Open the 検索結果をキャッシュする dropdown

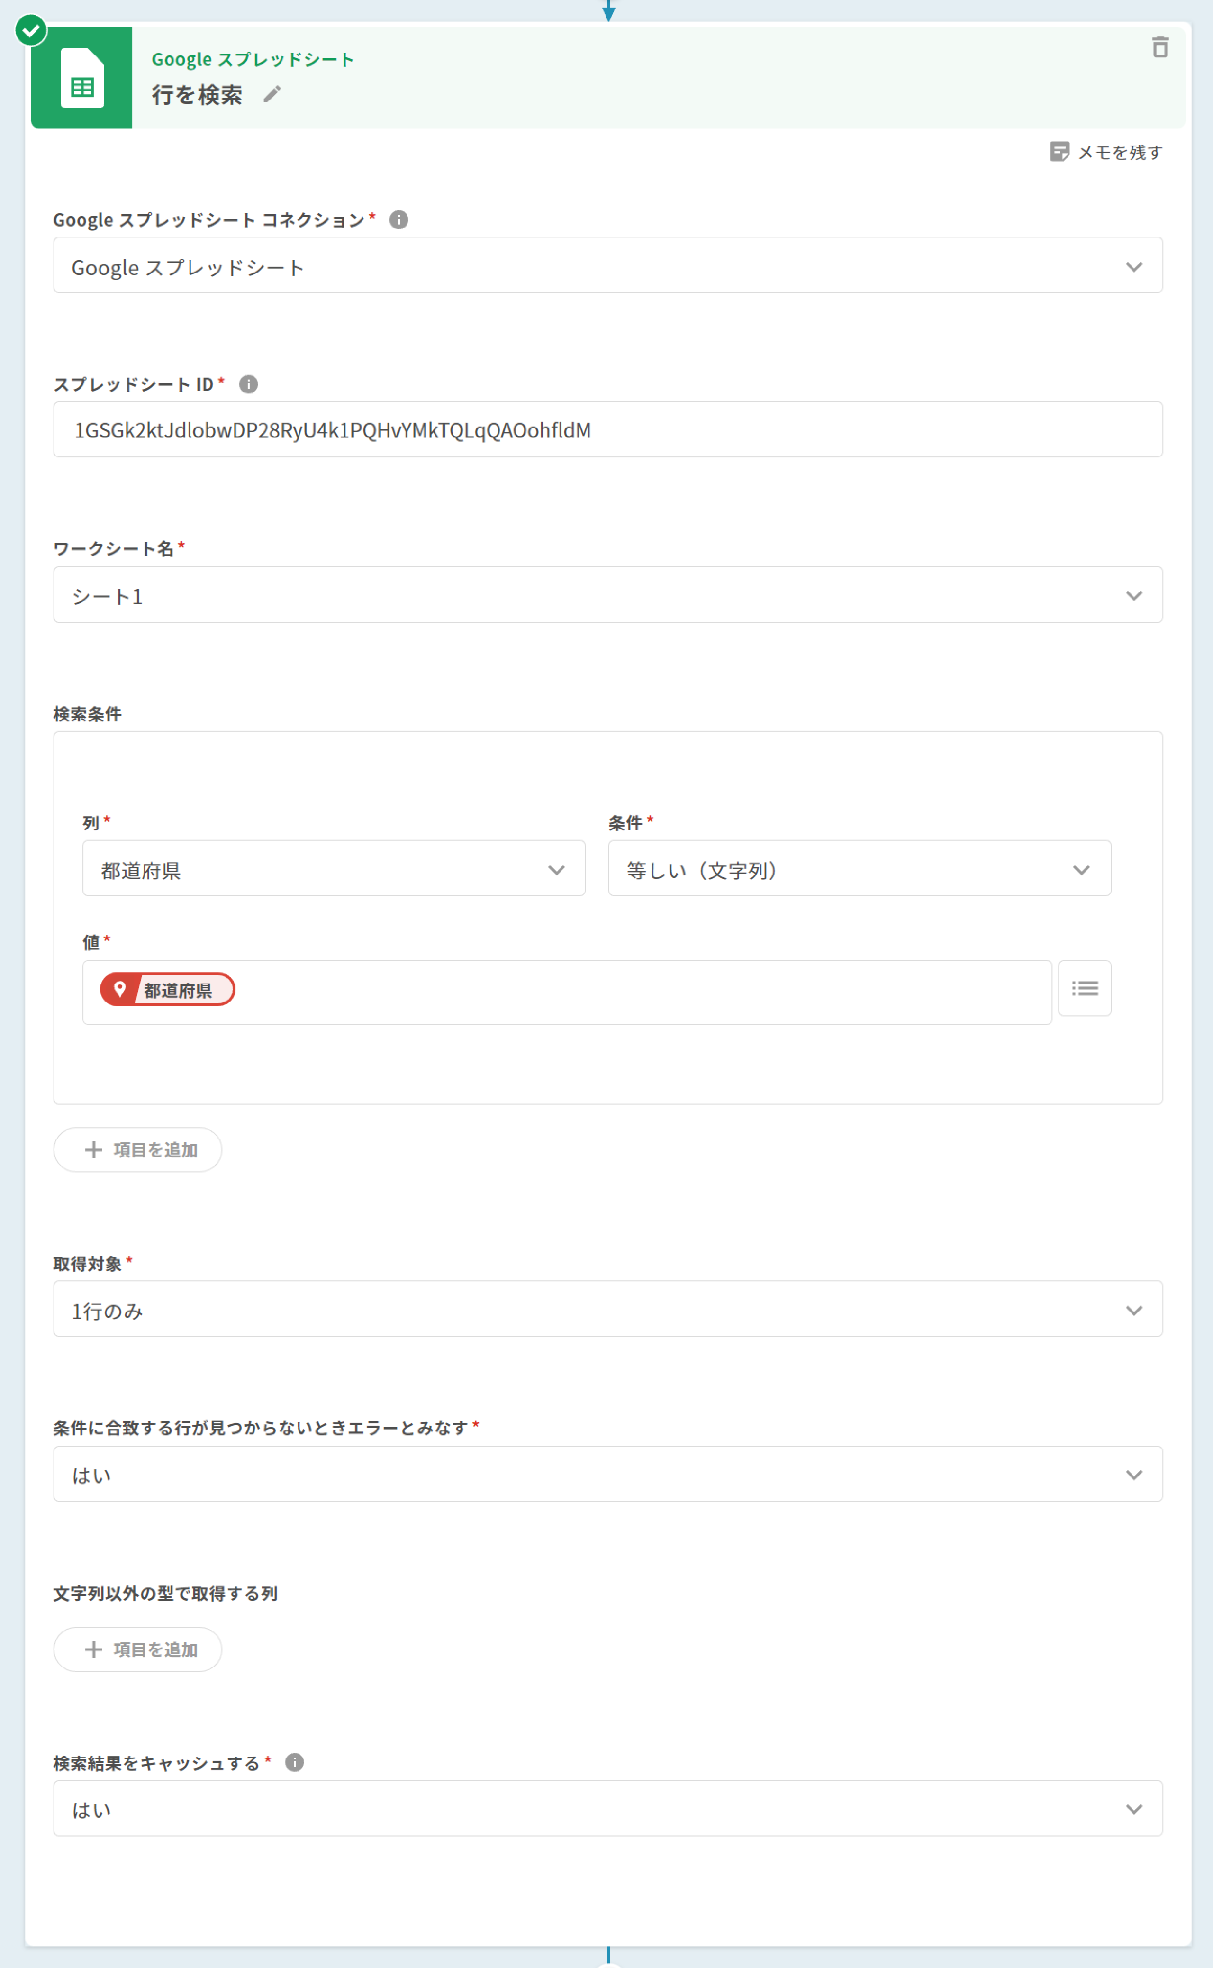(x=607, y=1808)
